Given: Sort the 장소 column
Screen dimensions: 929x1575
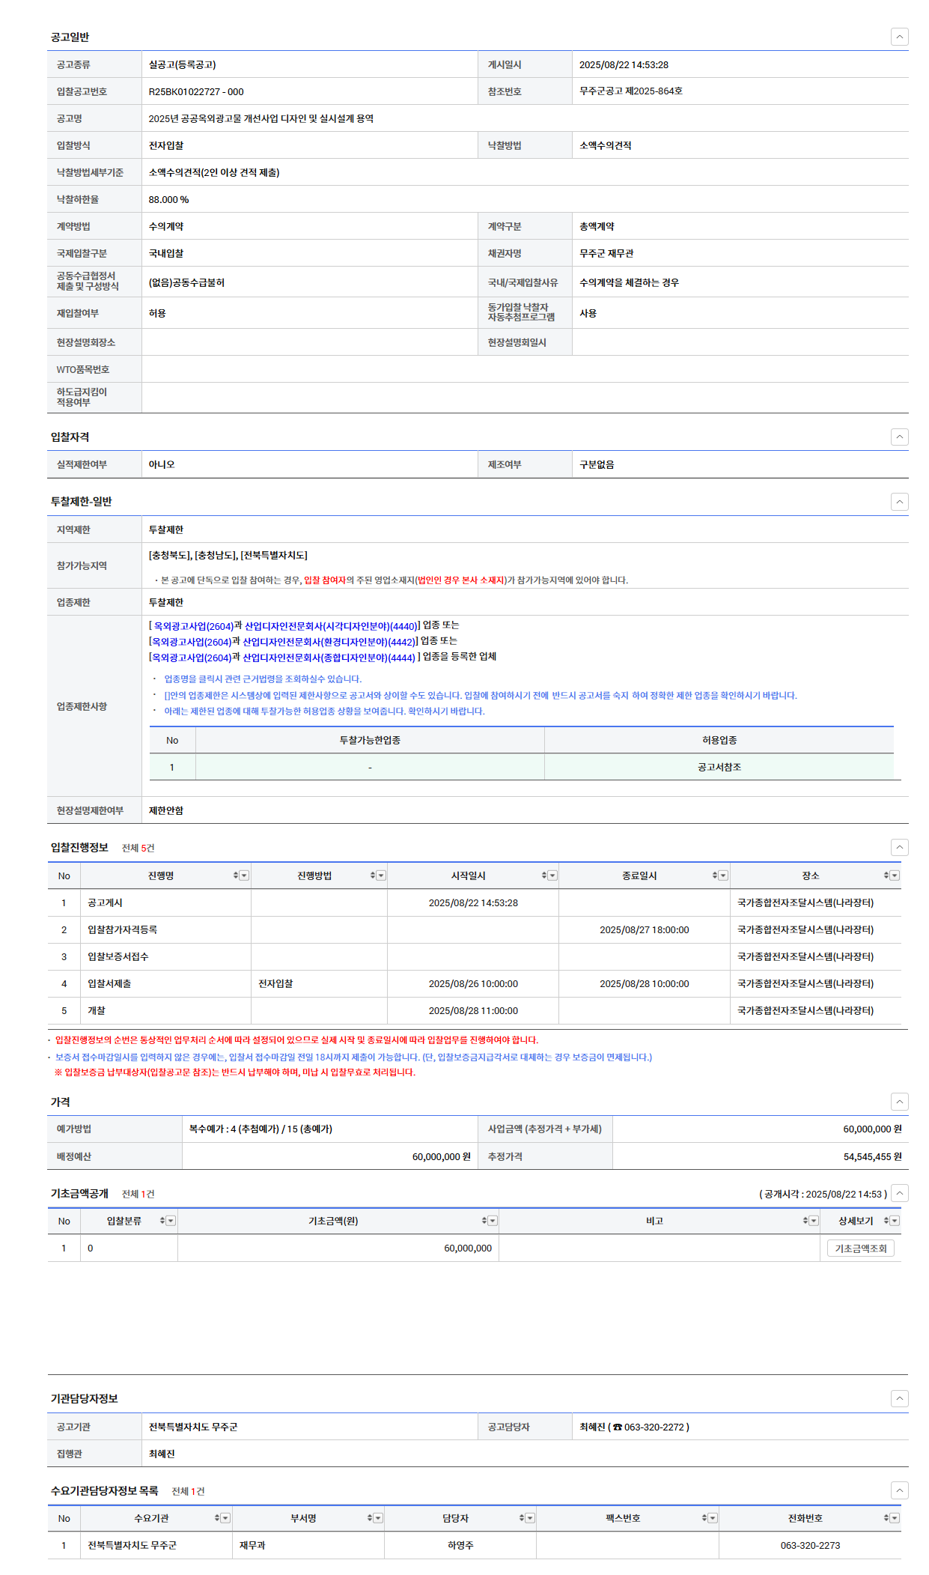Looking at the screenshot, I should (x=886, y=875).
